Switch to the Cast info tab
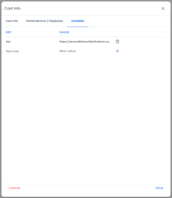 pyautogui.click(x=12, y=21)
